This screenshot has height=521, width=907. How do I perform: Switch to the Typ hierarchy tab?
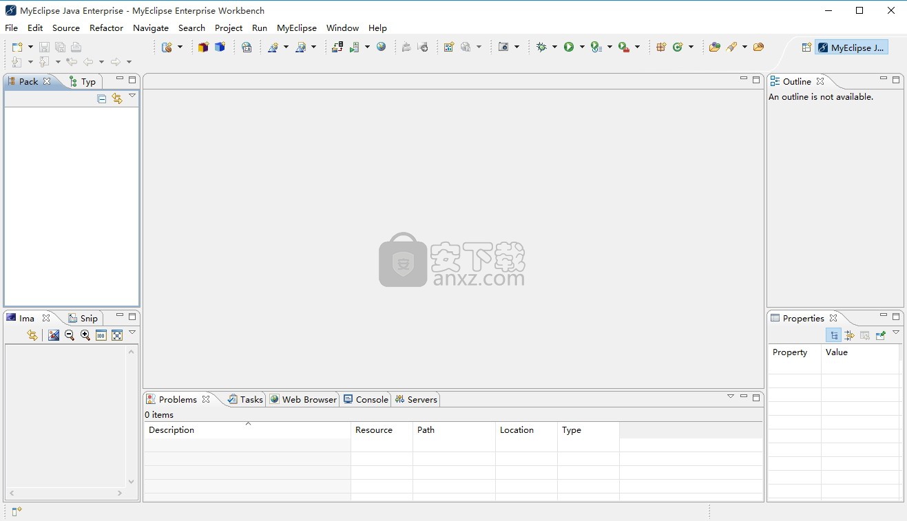tap(83, 81)
